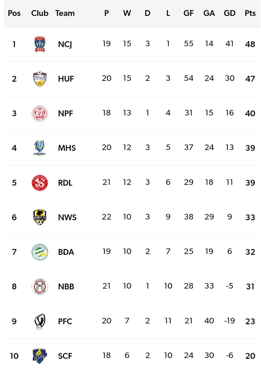The image size is (261, 370).
Task: Open the Nepean FC club badge
Action: (x=40, y=113)
